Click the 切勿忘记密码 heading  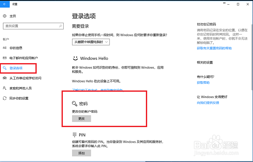coord(206,24)
